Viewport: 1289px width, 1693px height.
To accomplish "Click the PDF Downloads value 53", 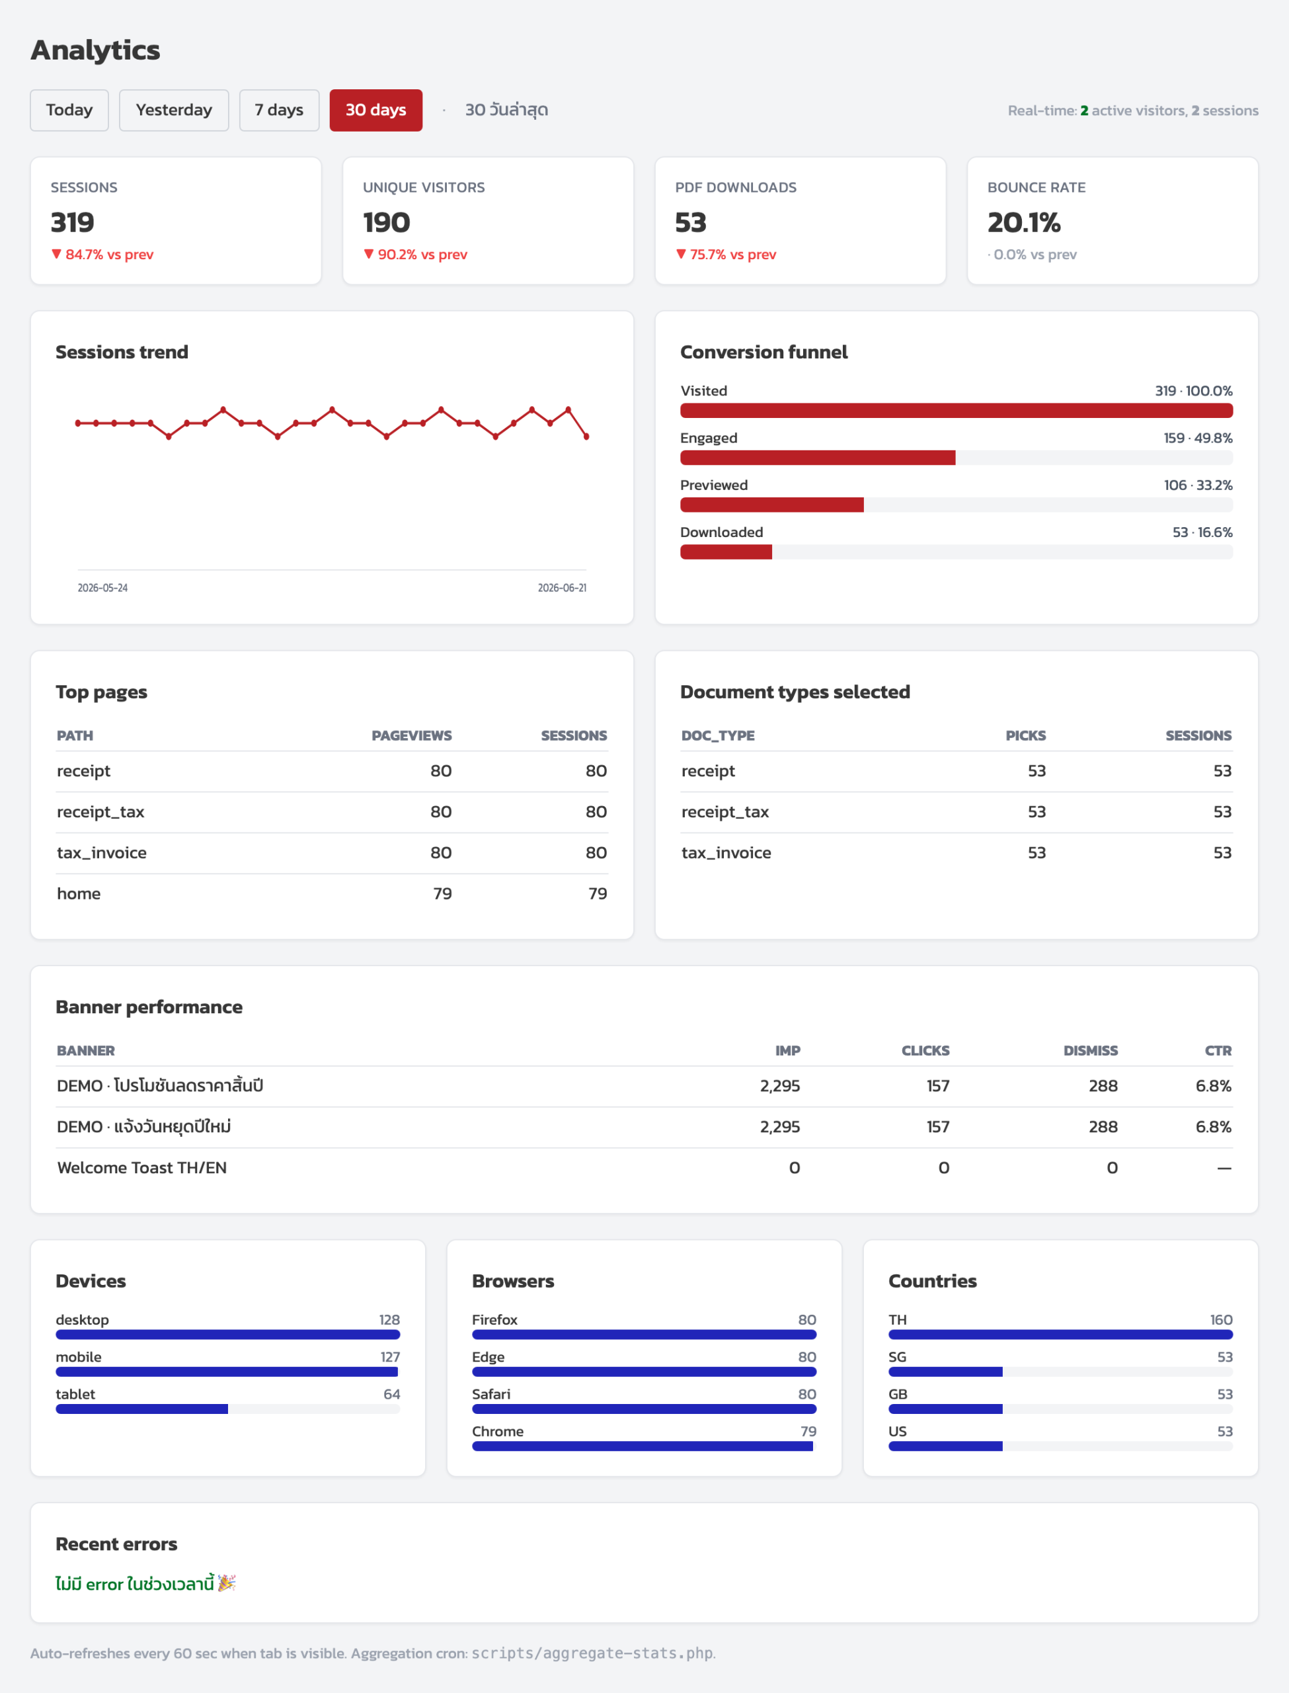I will point(689,223).
